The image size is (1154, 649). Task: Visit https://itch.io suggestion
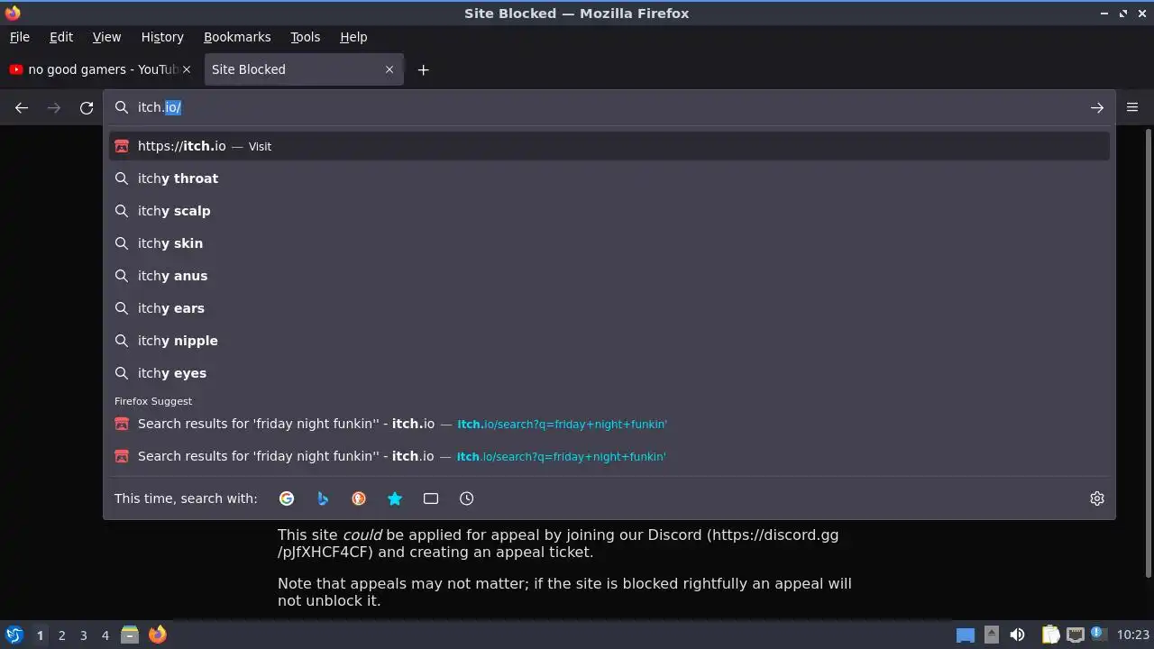[609, 146]
